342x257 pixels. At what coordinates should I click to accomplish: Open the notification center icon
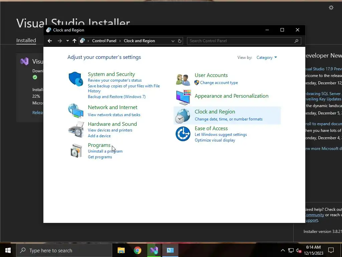coord(331,250)
